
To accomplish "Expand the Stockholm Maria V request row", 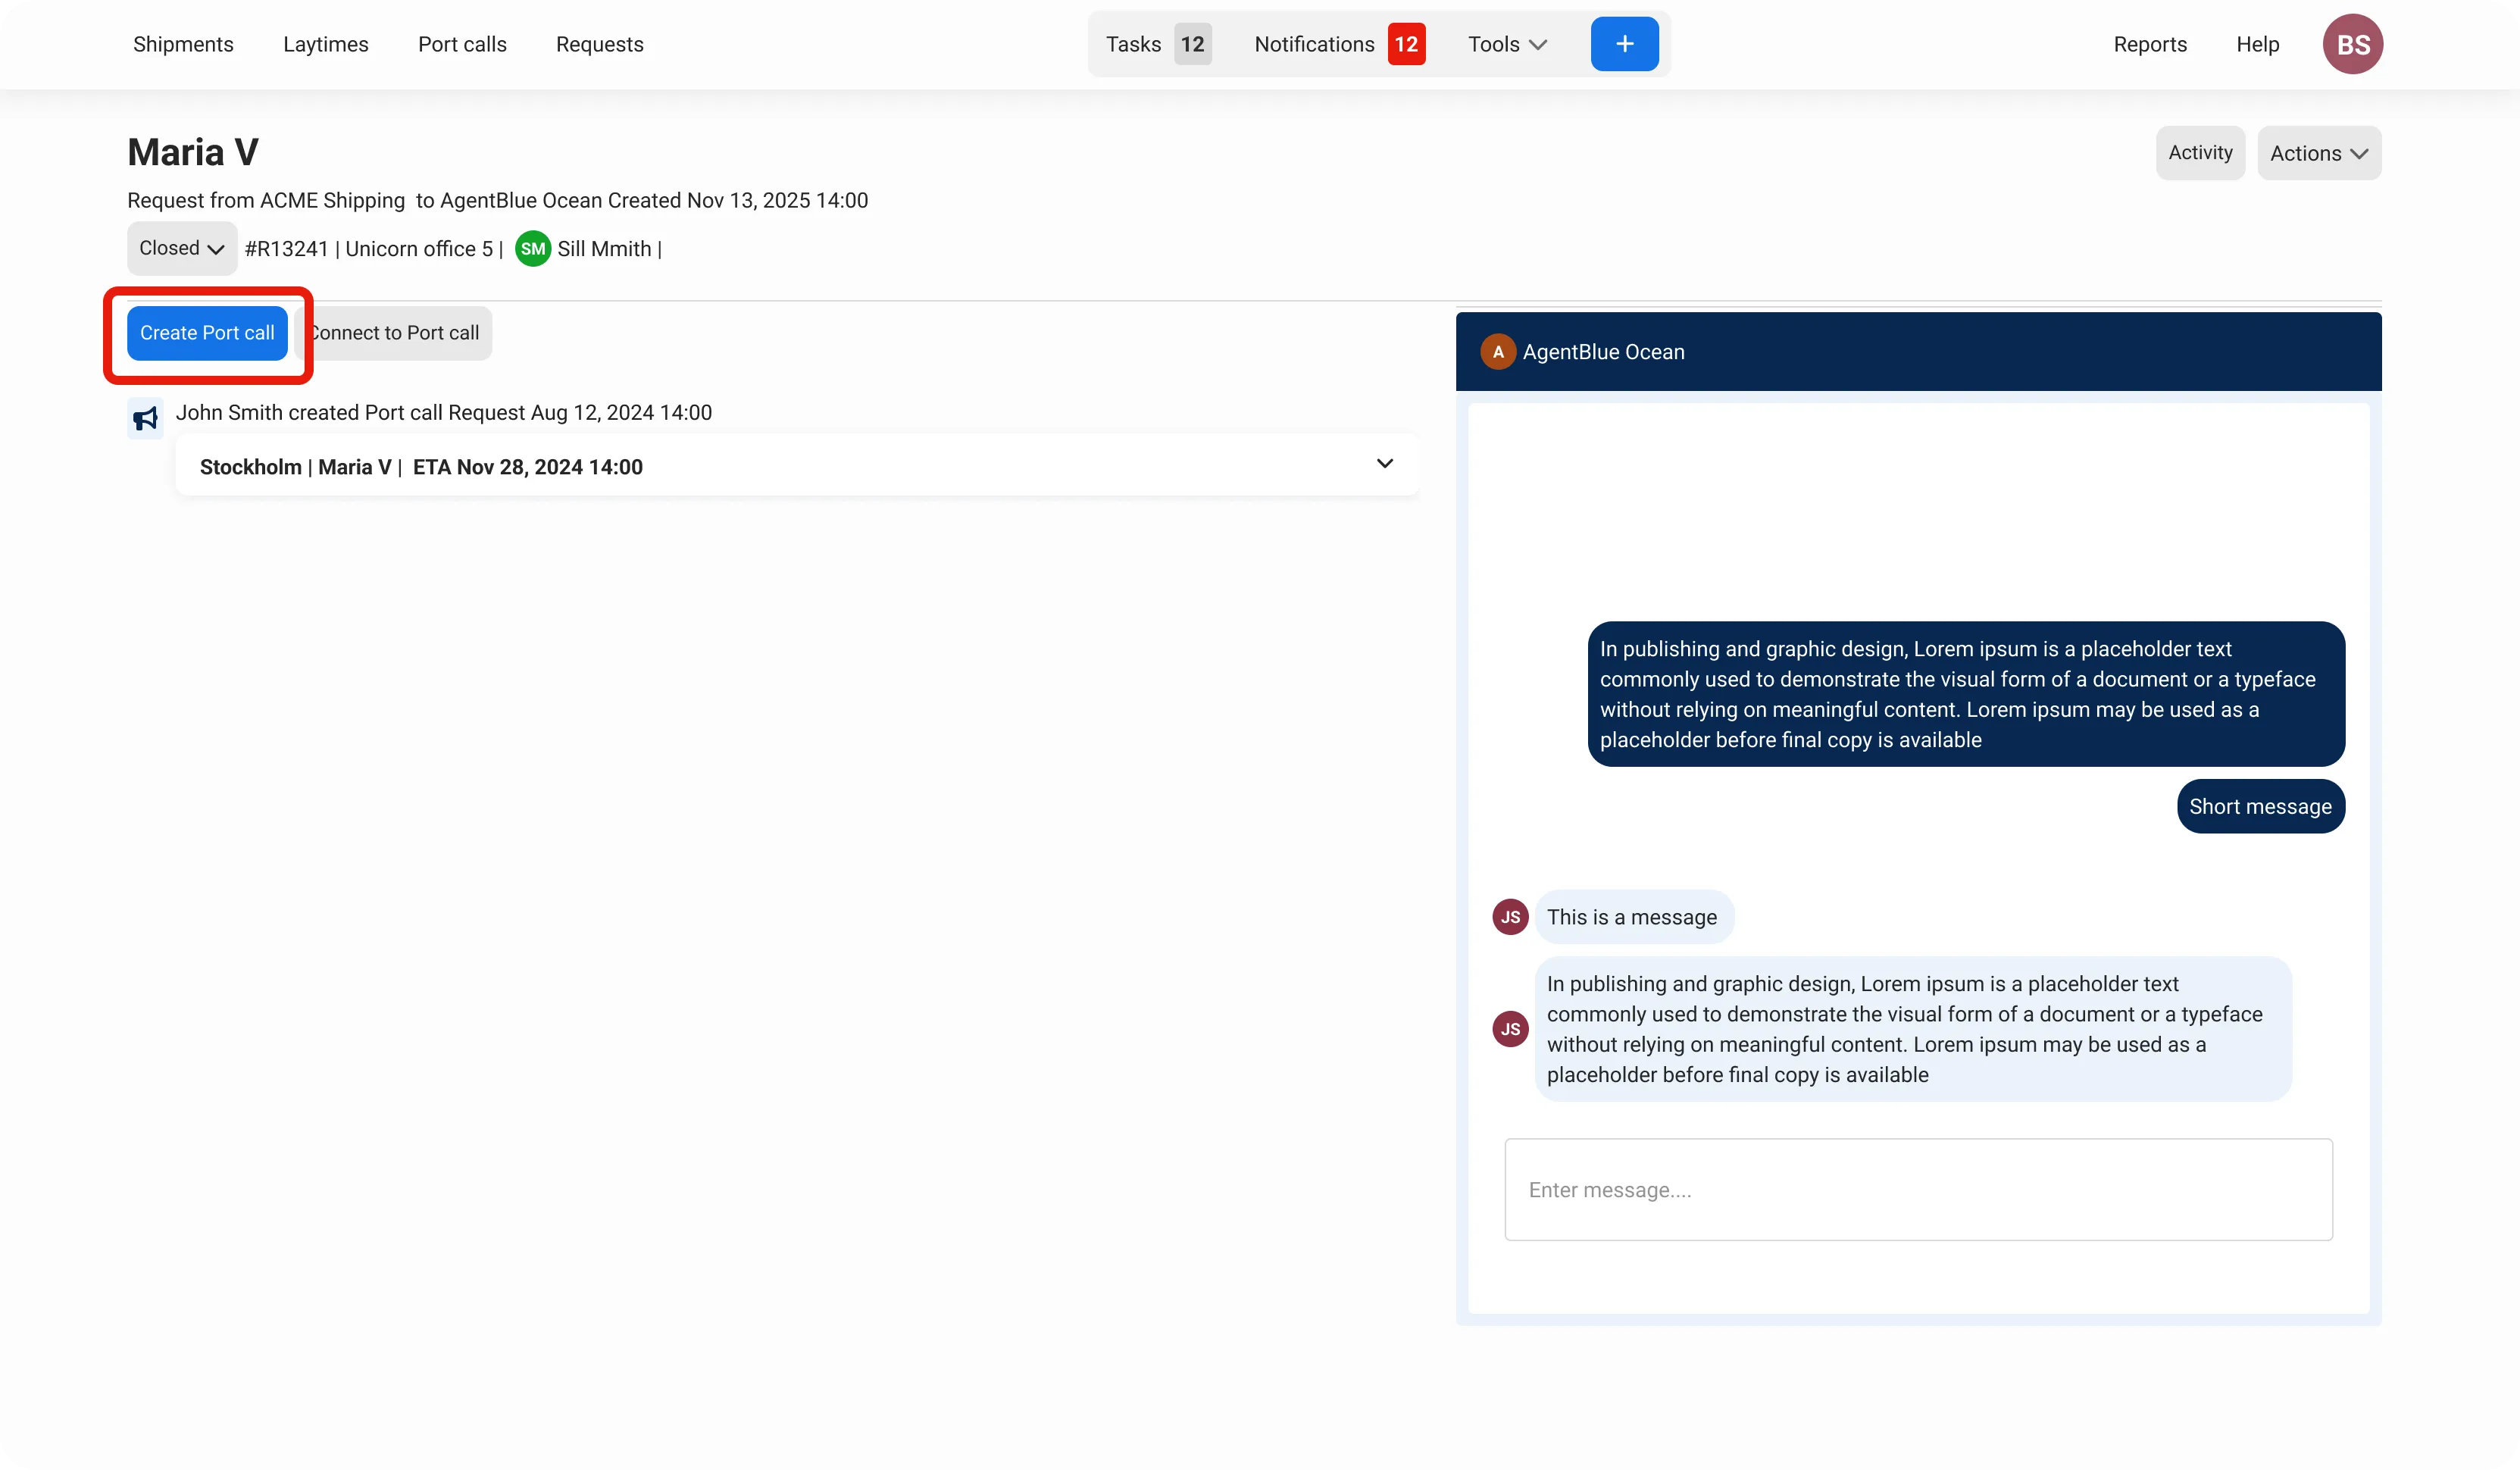I will click(x=797, y=466).
